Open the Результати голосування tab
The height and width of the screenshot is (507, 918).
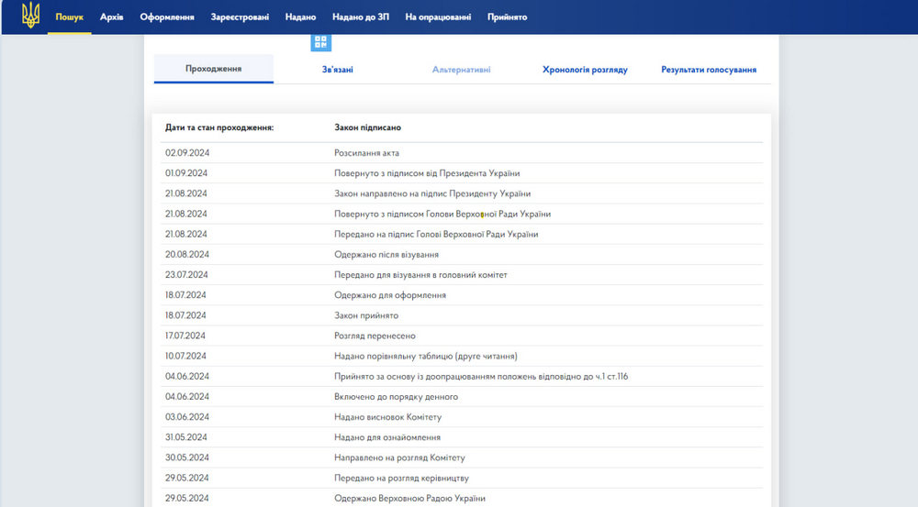709,70
